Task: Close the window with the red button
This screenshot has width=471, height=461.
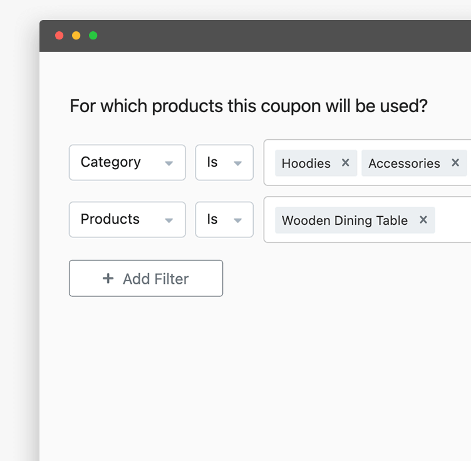Action: click(x=60, y=36)
